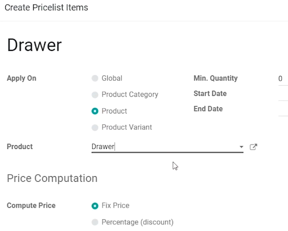Select the Product radio under Apply On
288x231 pixels.
point(95,111)
